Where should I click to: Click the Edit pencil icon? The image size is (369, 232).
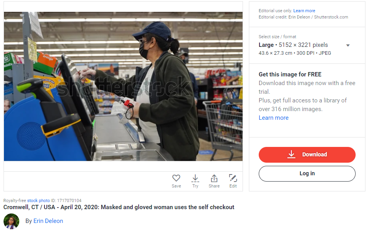pos(233,178)
